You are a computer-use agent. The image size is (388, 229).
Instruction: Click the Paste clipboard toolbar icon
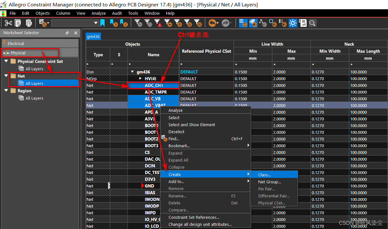(x=29, y=23)
